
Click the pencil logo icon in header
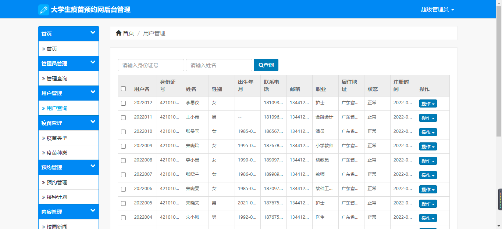click(44, 10)
